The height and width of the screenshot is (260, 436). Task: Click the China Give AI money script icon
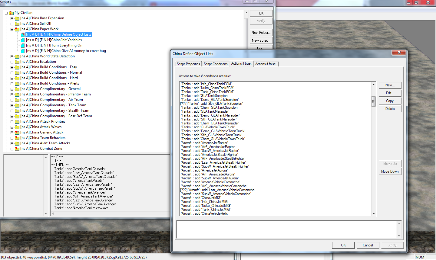point(23,51)
